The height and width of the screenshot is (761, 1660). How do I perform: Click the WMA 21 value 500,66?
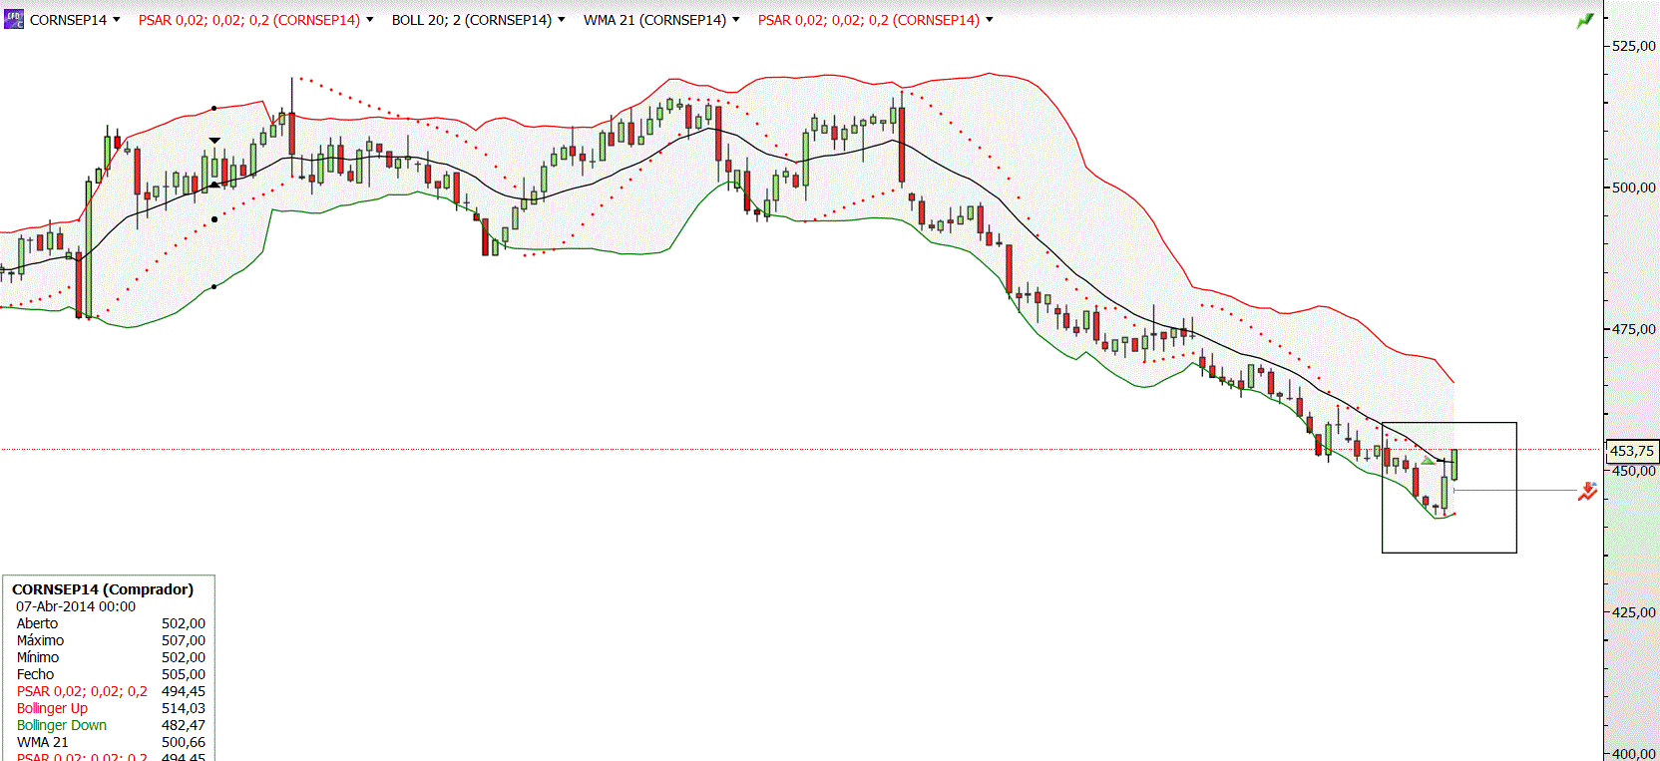[184, 742]
